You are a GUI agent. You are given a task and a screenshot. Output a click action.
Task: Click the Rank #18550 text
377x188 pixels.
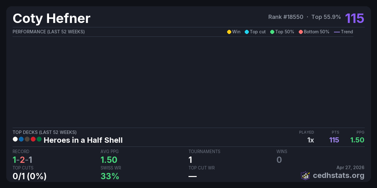point(286,17)
